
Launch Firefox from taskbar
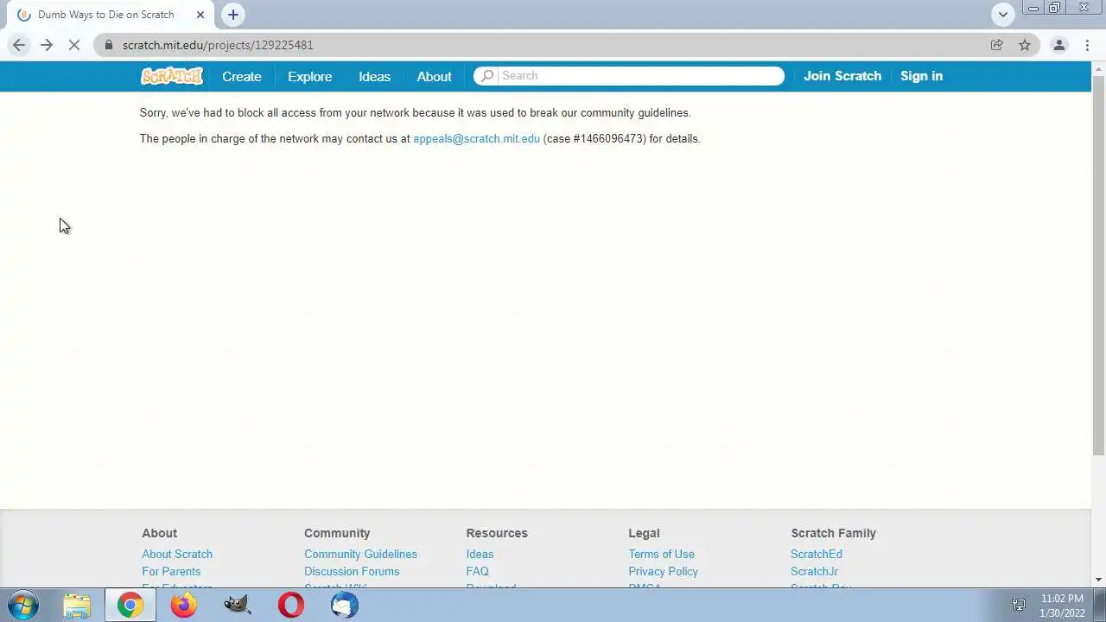pyautogui.click(x=184, y=606)
